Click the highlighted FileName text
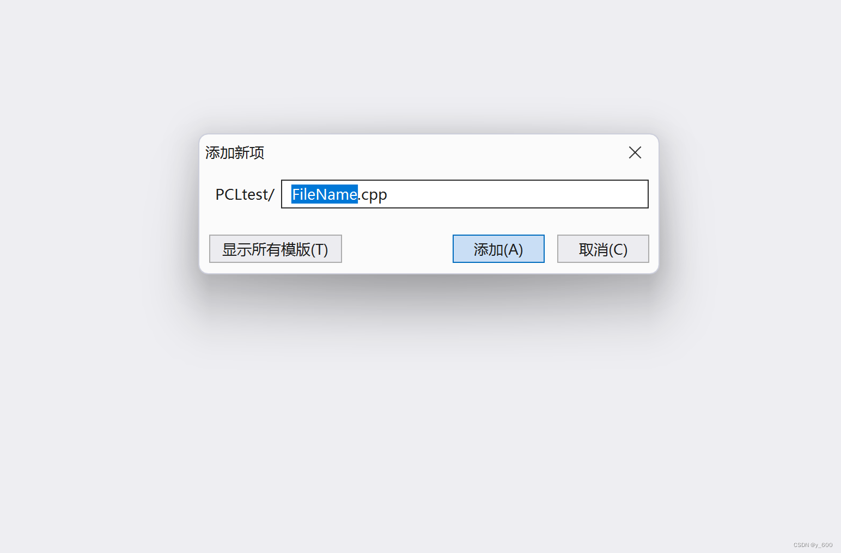The height and width of the screenshot is (553, 841). click(x=325, y=194)
